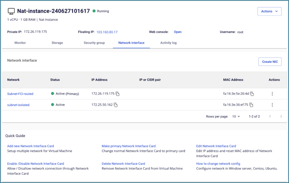Open actions menu for Subnet-FCI-routed row
Screen dimensions: 289x183
click(x=272, y=94)
